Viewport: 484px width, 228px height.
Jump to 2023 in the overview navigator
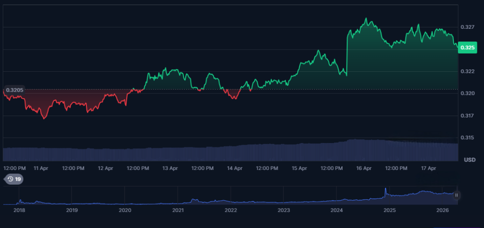point(284,210)
